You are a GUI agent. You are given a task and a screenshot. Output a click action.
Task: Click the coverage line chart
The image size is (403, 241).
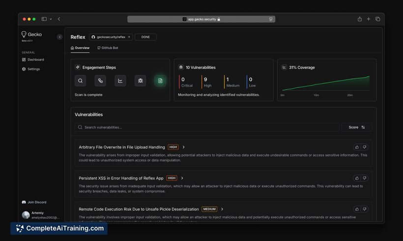(x=326, y=83)
